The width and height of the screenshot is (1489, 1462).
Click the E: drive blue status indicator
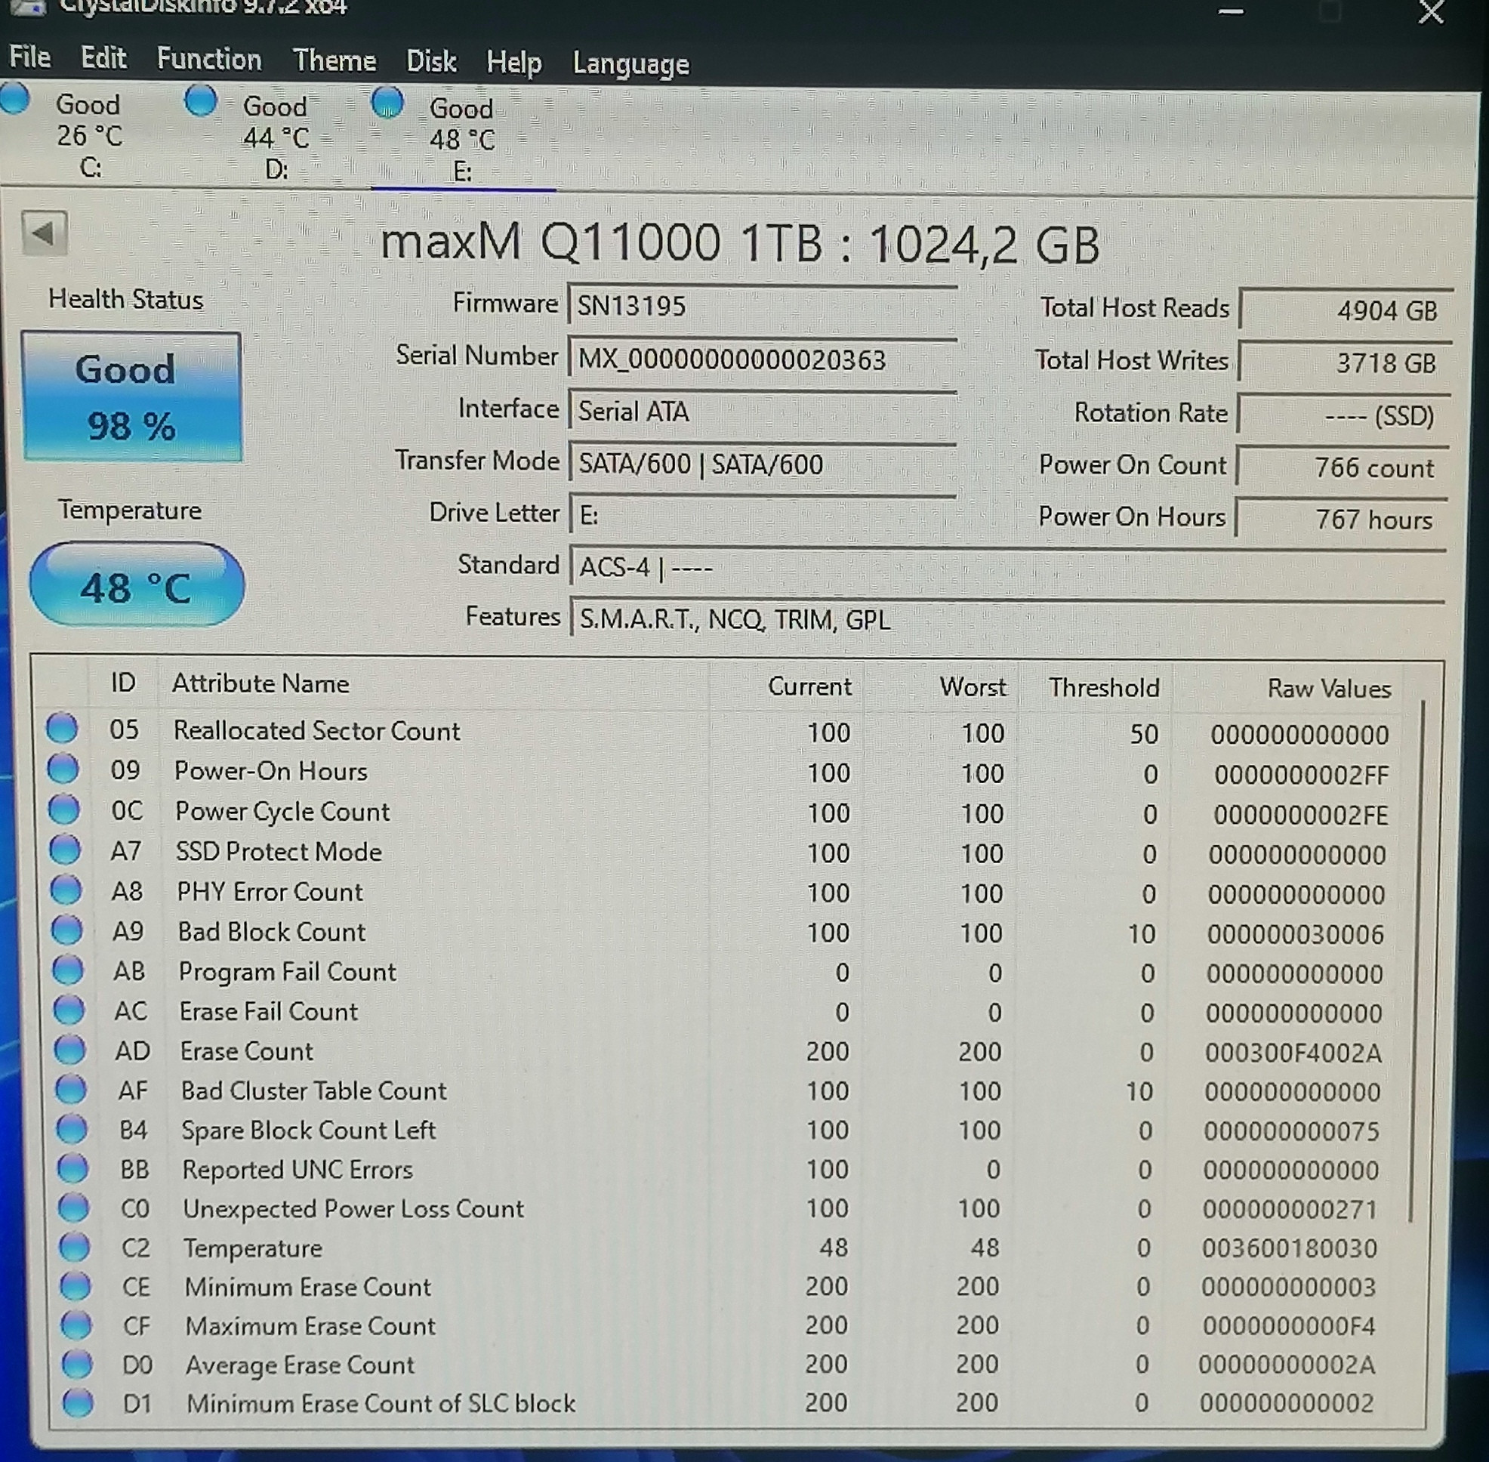click(387, 101)
